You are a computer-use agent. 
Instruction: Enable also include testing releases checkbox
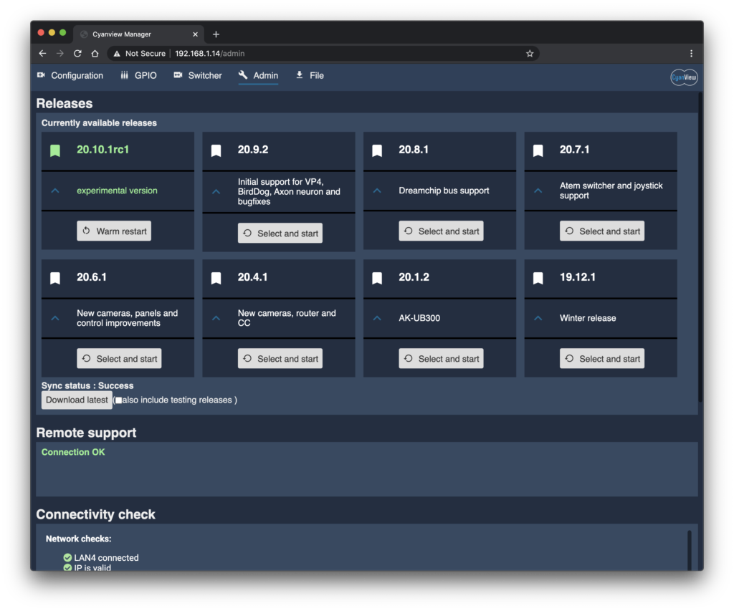coord(119,400)
